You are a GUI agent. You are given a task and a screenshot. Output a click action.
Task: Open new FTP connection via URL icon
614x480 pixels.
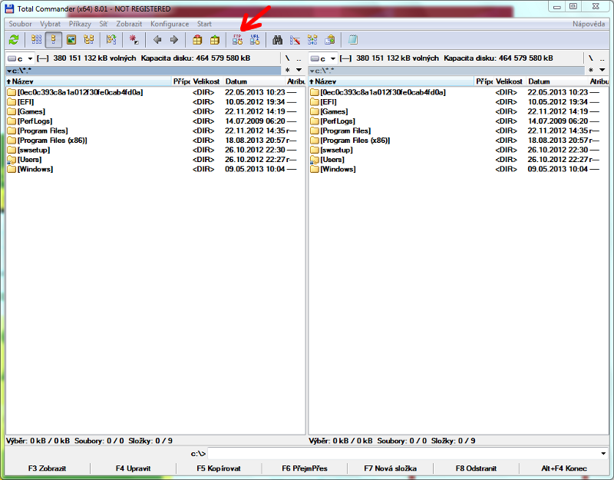pyautogui.click(x=255, y=40)
